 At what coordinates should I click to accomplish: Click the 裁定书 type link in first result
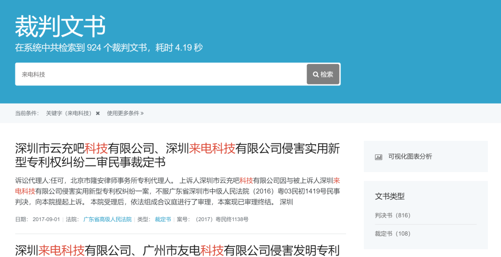click(163, 219)
